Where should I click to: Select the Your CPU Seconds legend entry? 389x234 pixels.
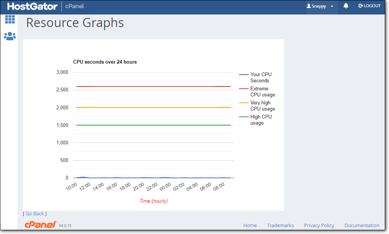click(255, 77)
